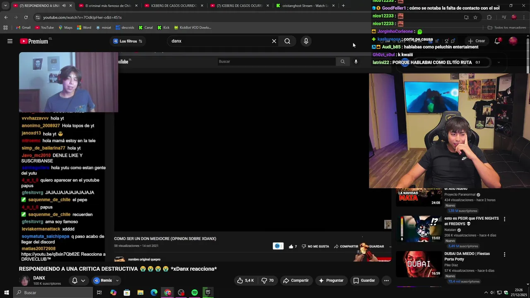Ask about video with Preguntar
The height and width of the screenshot is (298, 530).
pyautogui.click(x=331, y=281)
